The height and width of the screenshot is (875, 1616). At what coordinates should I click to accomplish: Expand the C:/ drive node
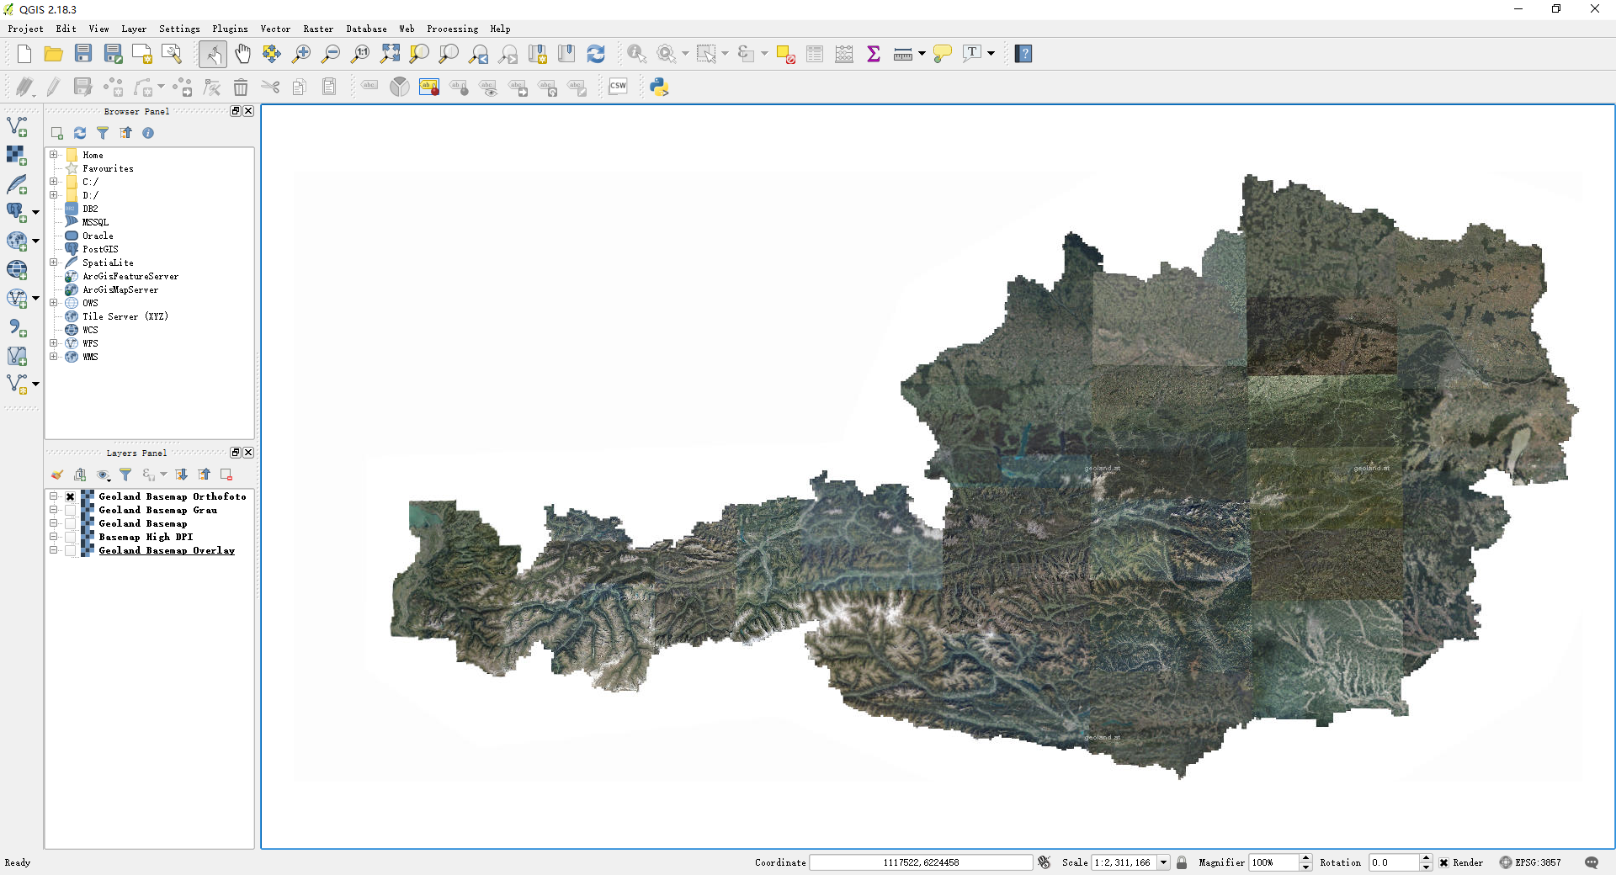54,182
